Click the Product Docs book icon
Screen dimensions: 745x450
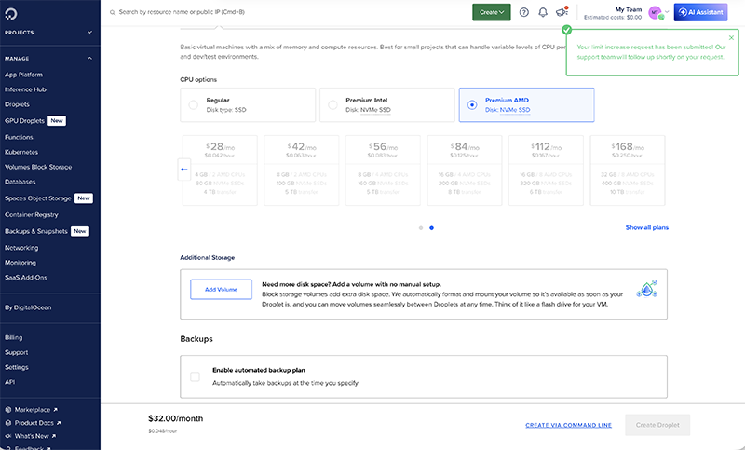(x=8, y=422)
